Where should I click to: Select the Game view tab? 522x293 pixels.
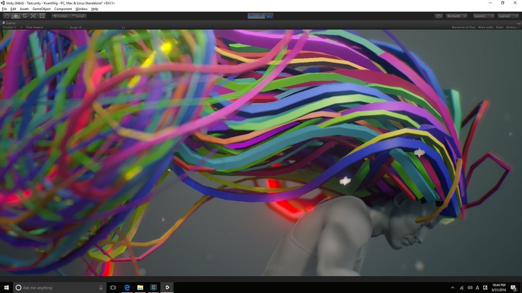click(x=9, y=23)
